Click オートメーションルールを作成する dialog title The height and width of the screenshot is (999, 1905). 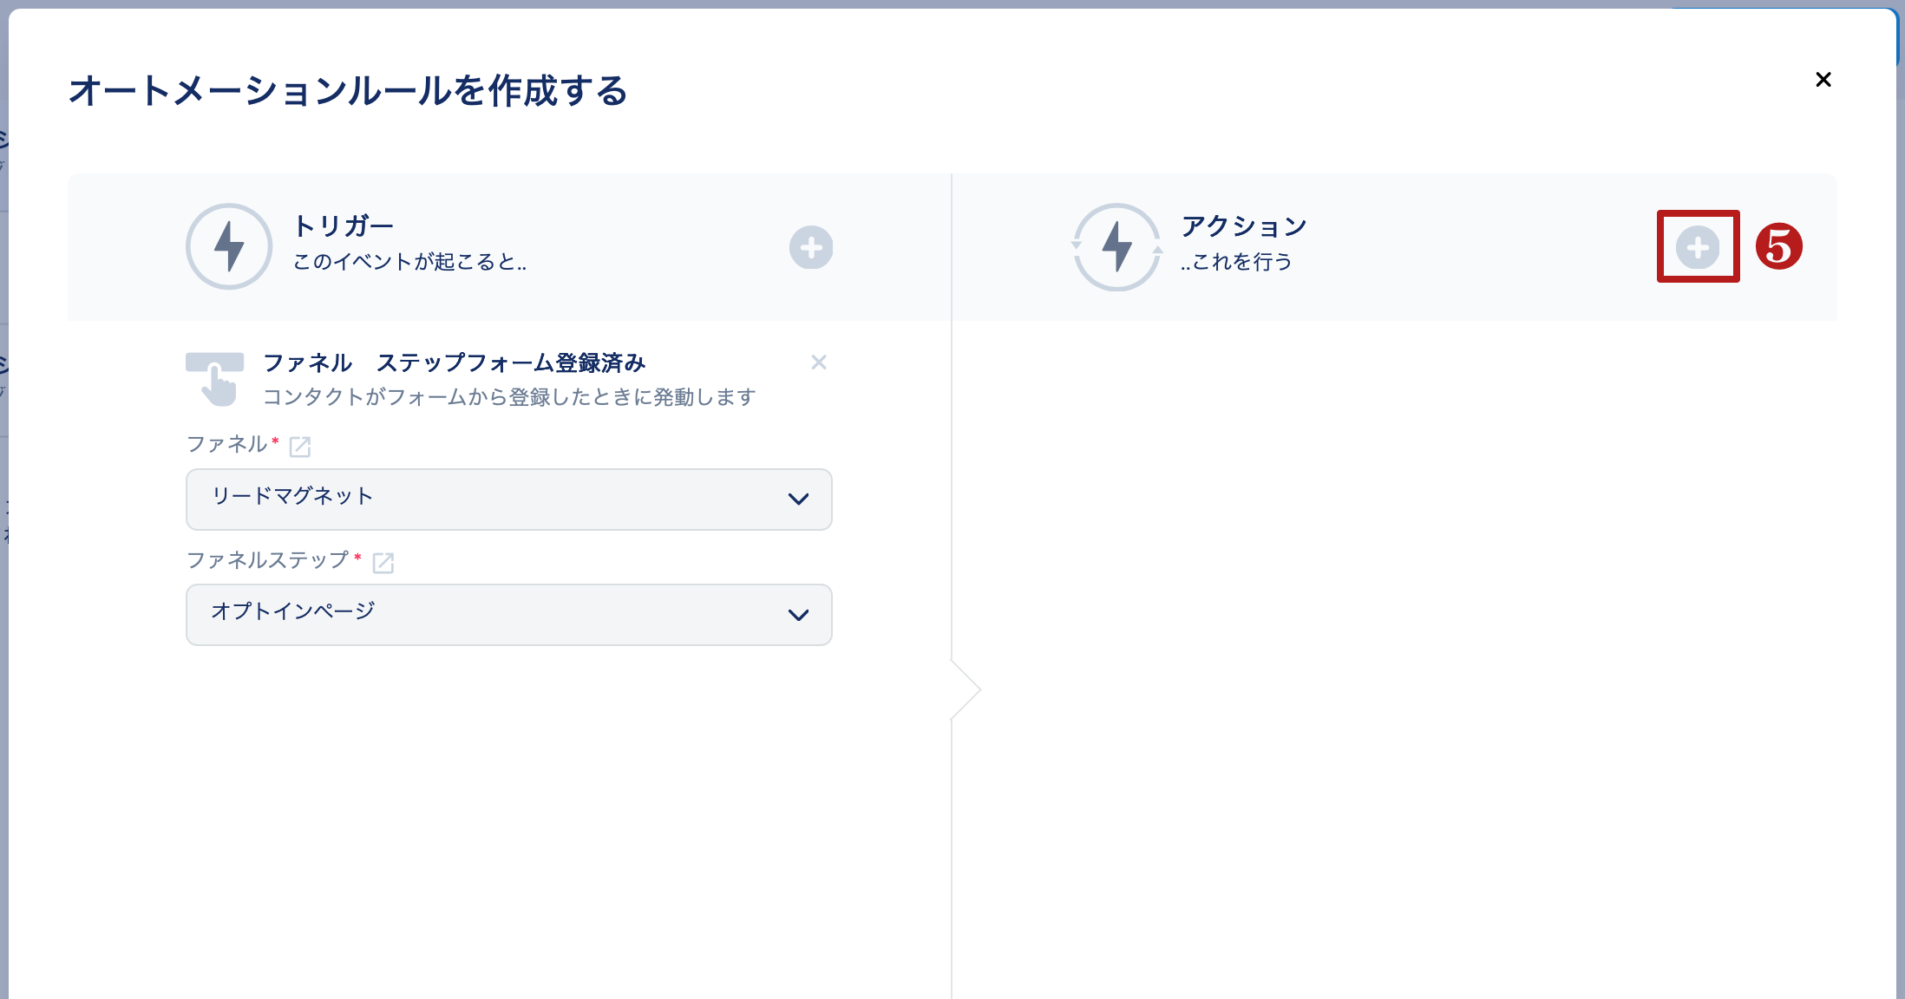pos(348,91)
